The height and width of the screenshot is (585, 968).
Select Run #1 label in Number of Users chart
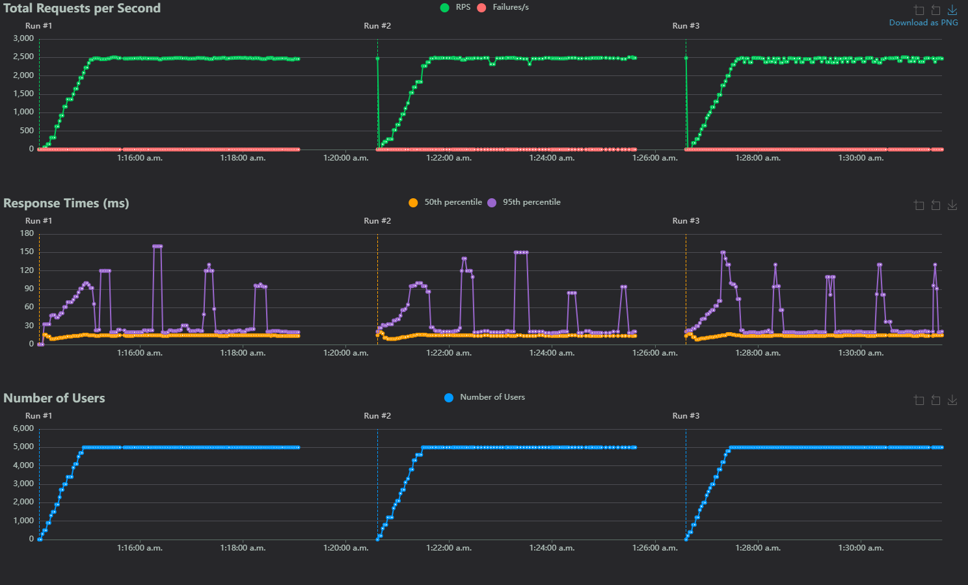pyautogui.click(x=38, y=416)
